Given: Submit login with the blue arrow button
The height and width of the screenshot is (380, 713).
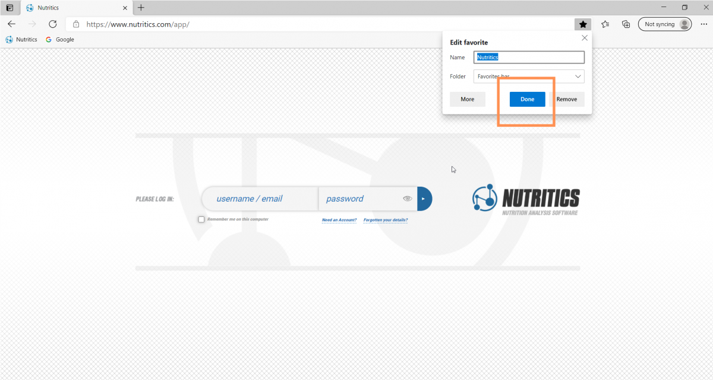Looking at the screenshot, I should pos(424,199).
